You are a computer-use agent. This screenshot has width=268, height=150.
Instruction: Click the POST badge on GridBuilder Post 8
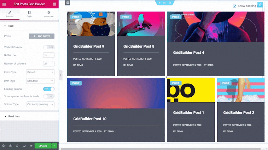click(x=126, y=17)
